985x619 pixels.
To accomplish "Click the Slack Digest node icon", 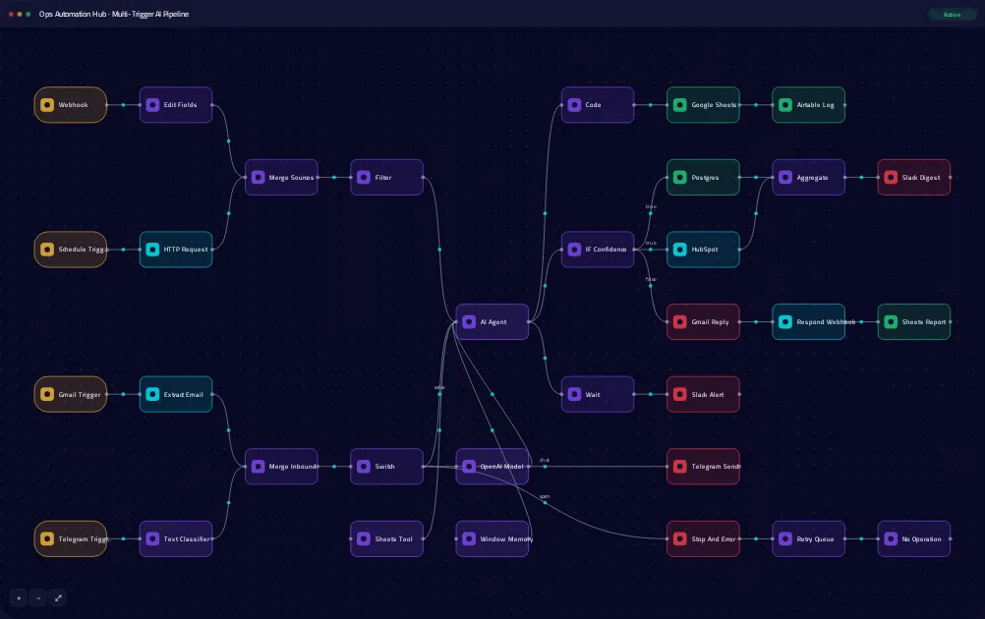I will point(892,177).
